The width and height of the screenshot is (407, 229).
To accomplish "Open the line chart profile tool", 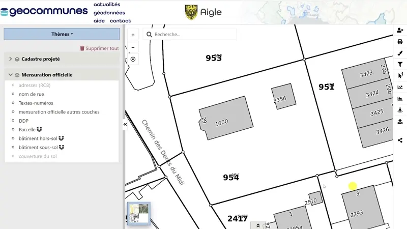I will click(400, 87).
